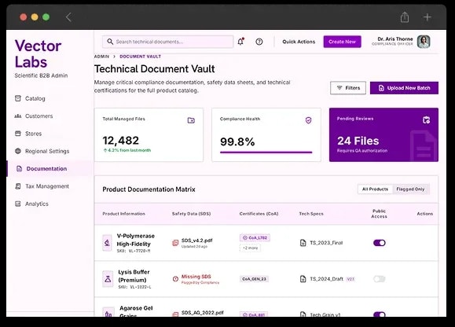
Task: Click the Total Managed Files folder icon
Action: 191,120
